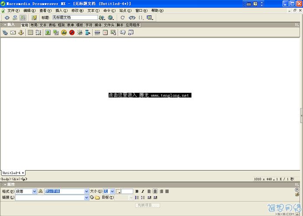Align text right
The image size is (303, 216).
pyautogui.click(x=161, y=191)
